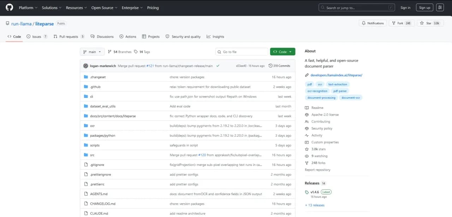452x217 pixels.
Task: Expand the green Code dropdown
Action: point(282,52)
